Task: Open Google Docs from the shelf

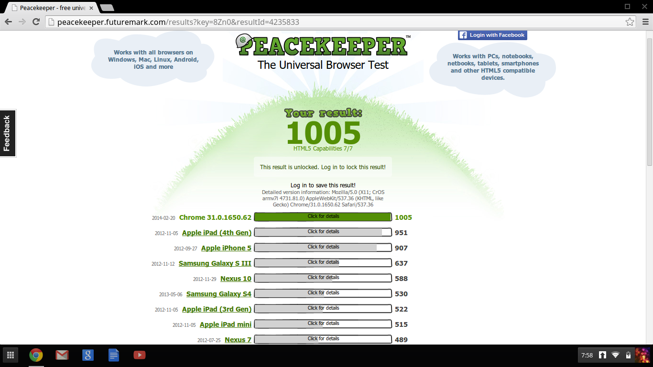Action: (x=113, y=355)
